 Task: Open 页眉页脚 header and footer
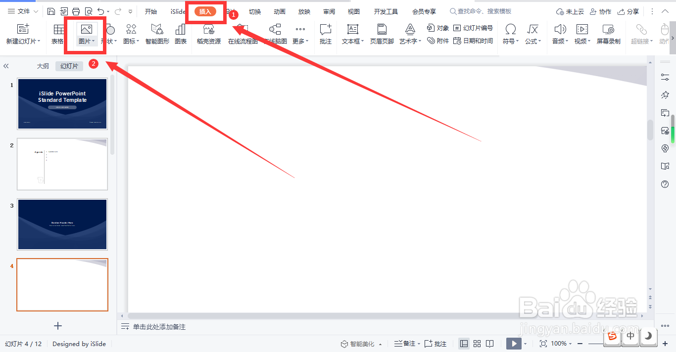click(382, 35)
